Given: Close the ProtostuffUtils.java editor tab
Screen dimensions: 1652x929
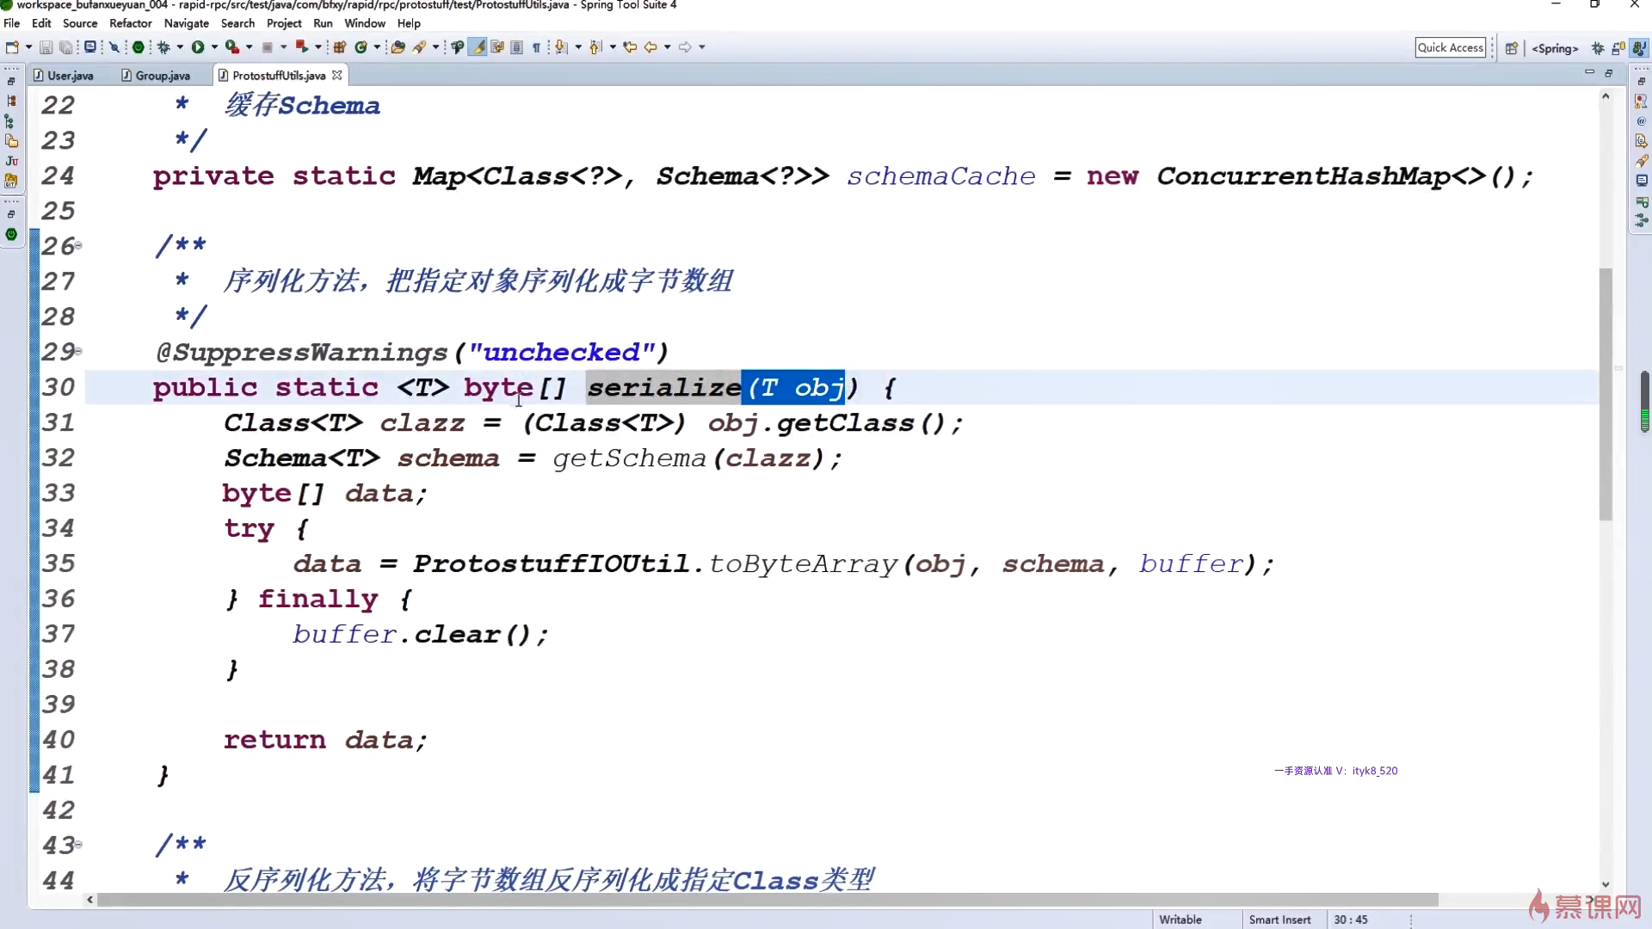Looking at the screenshot, I should point(337,76).
